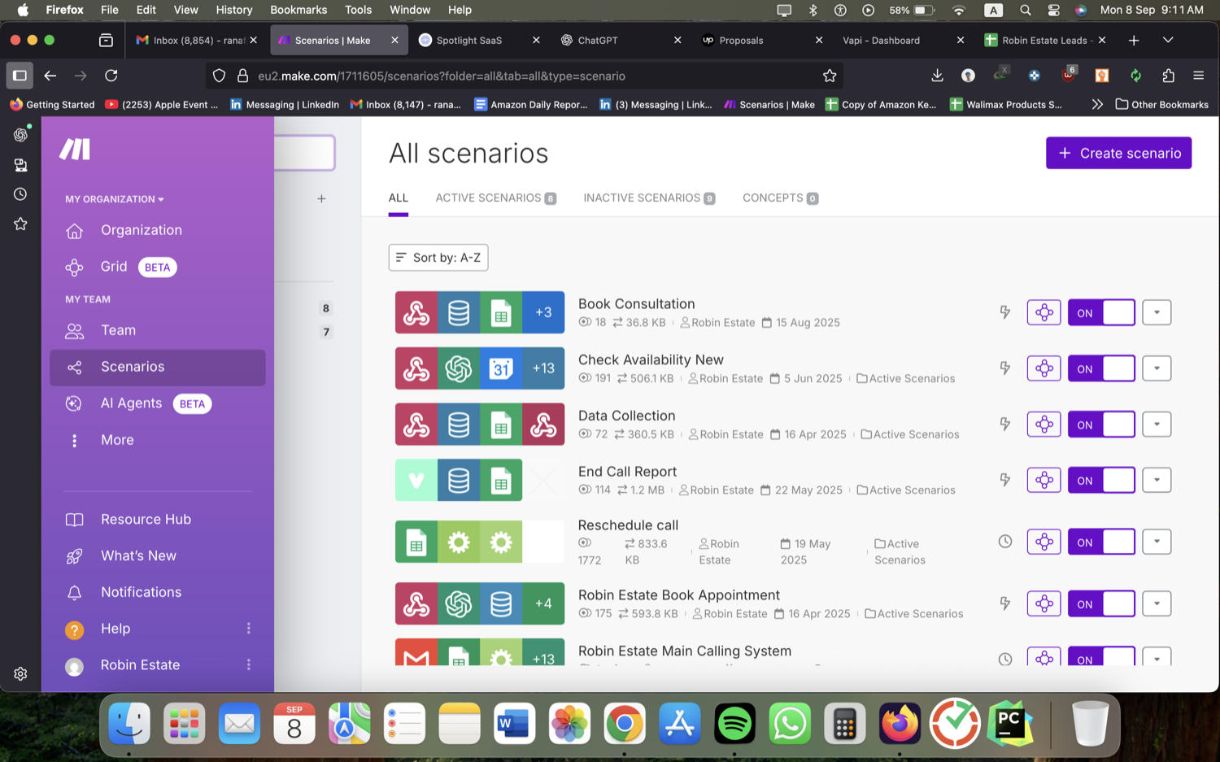Open scenario diagram for Reschedule call
Screen dimensions: 1220x762
pyautogui.click(x=1044, y=542)
